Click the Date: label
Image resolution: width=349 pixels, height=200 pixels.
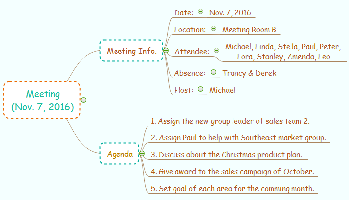point(184,12)
